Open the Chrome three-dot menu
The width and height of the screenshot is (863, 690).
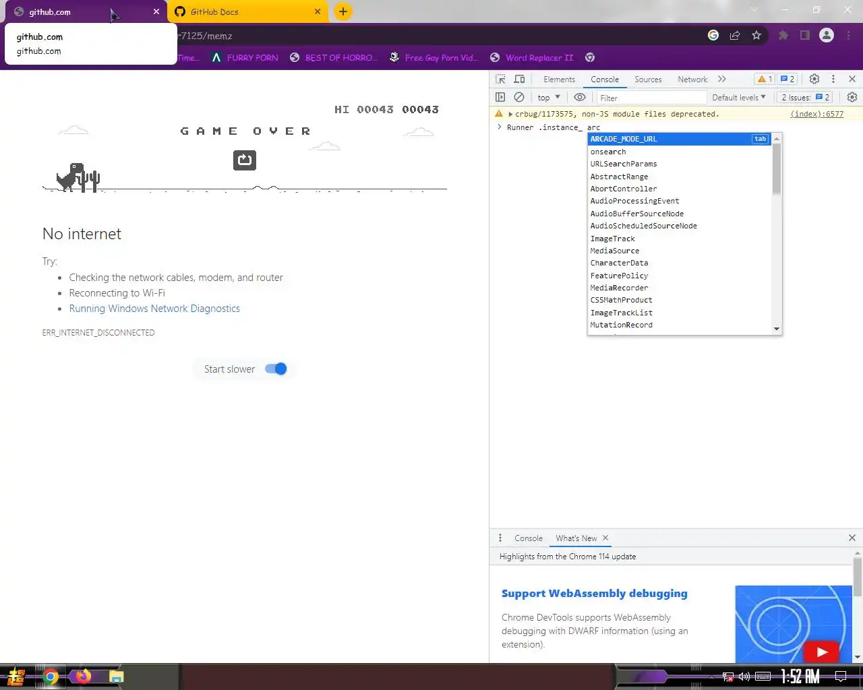[x=849, y=35]
